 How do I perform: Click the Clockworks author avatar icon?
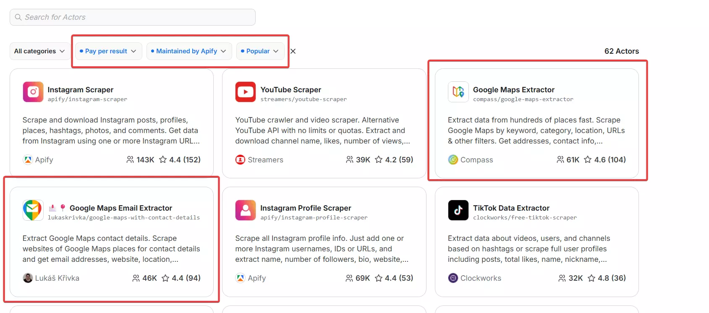point(453,278)
